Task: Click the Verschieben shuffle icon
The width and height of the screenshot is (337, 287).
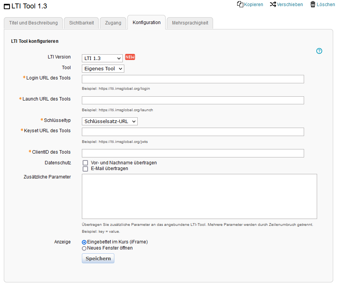Action: click(x=273, y=5)
